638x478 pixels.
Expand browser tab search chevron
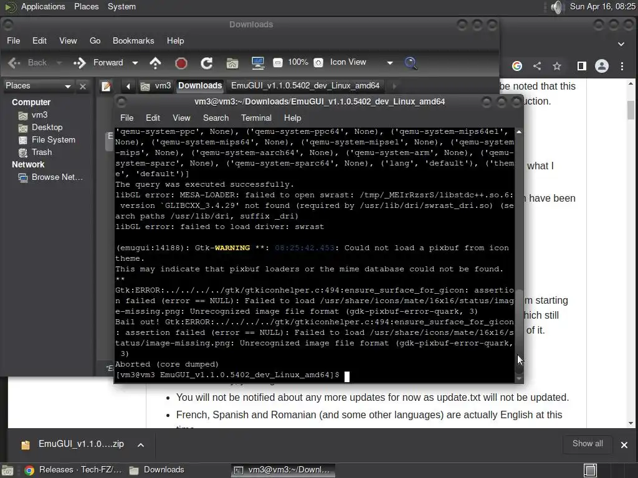[x=621, y=44]
